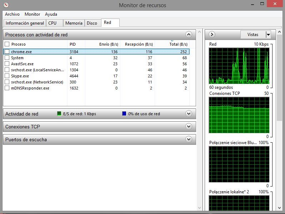Switch to Información general tab
Viewport: 285px width, 214px height.
[x=25, y=23]
